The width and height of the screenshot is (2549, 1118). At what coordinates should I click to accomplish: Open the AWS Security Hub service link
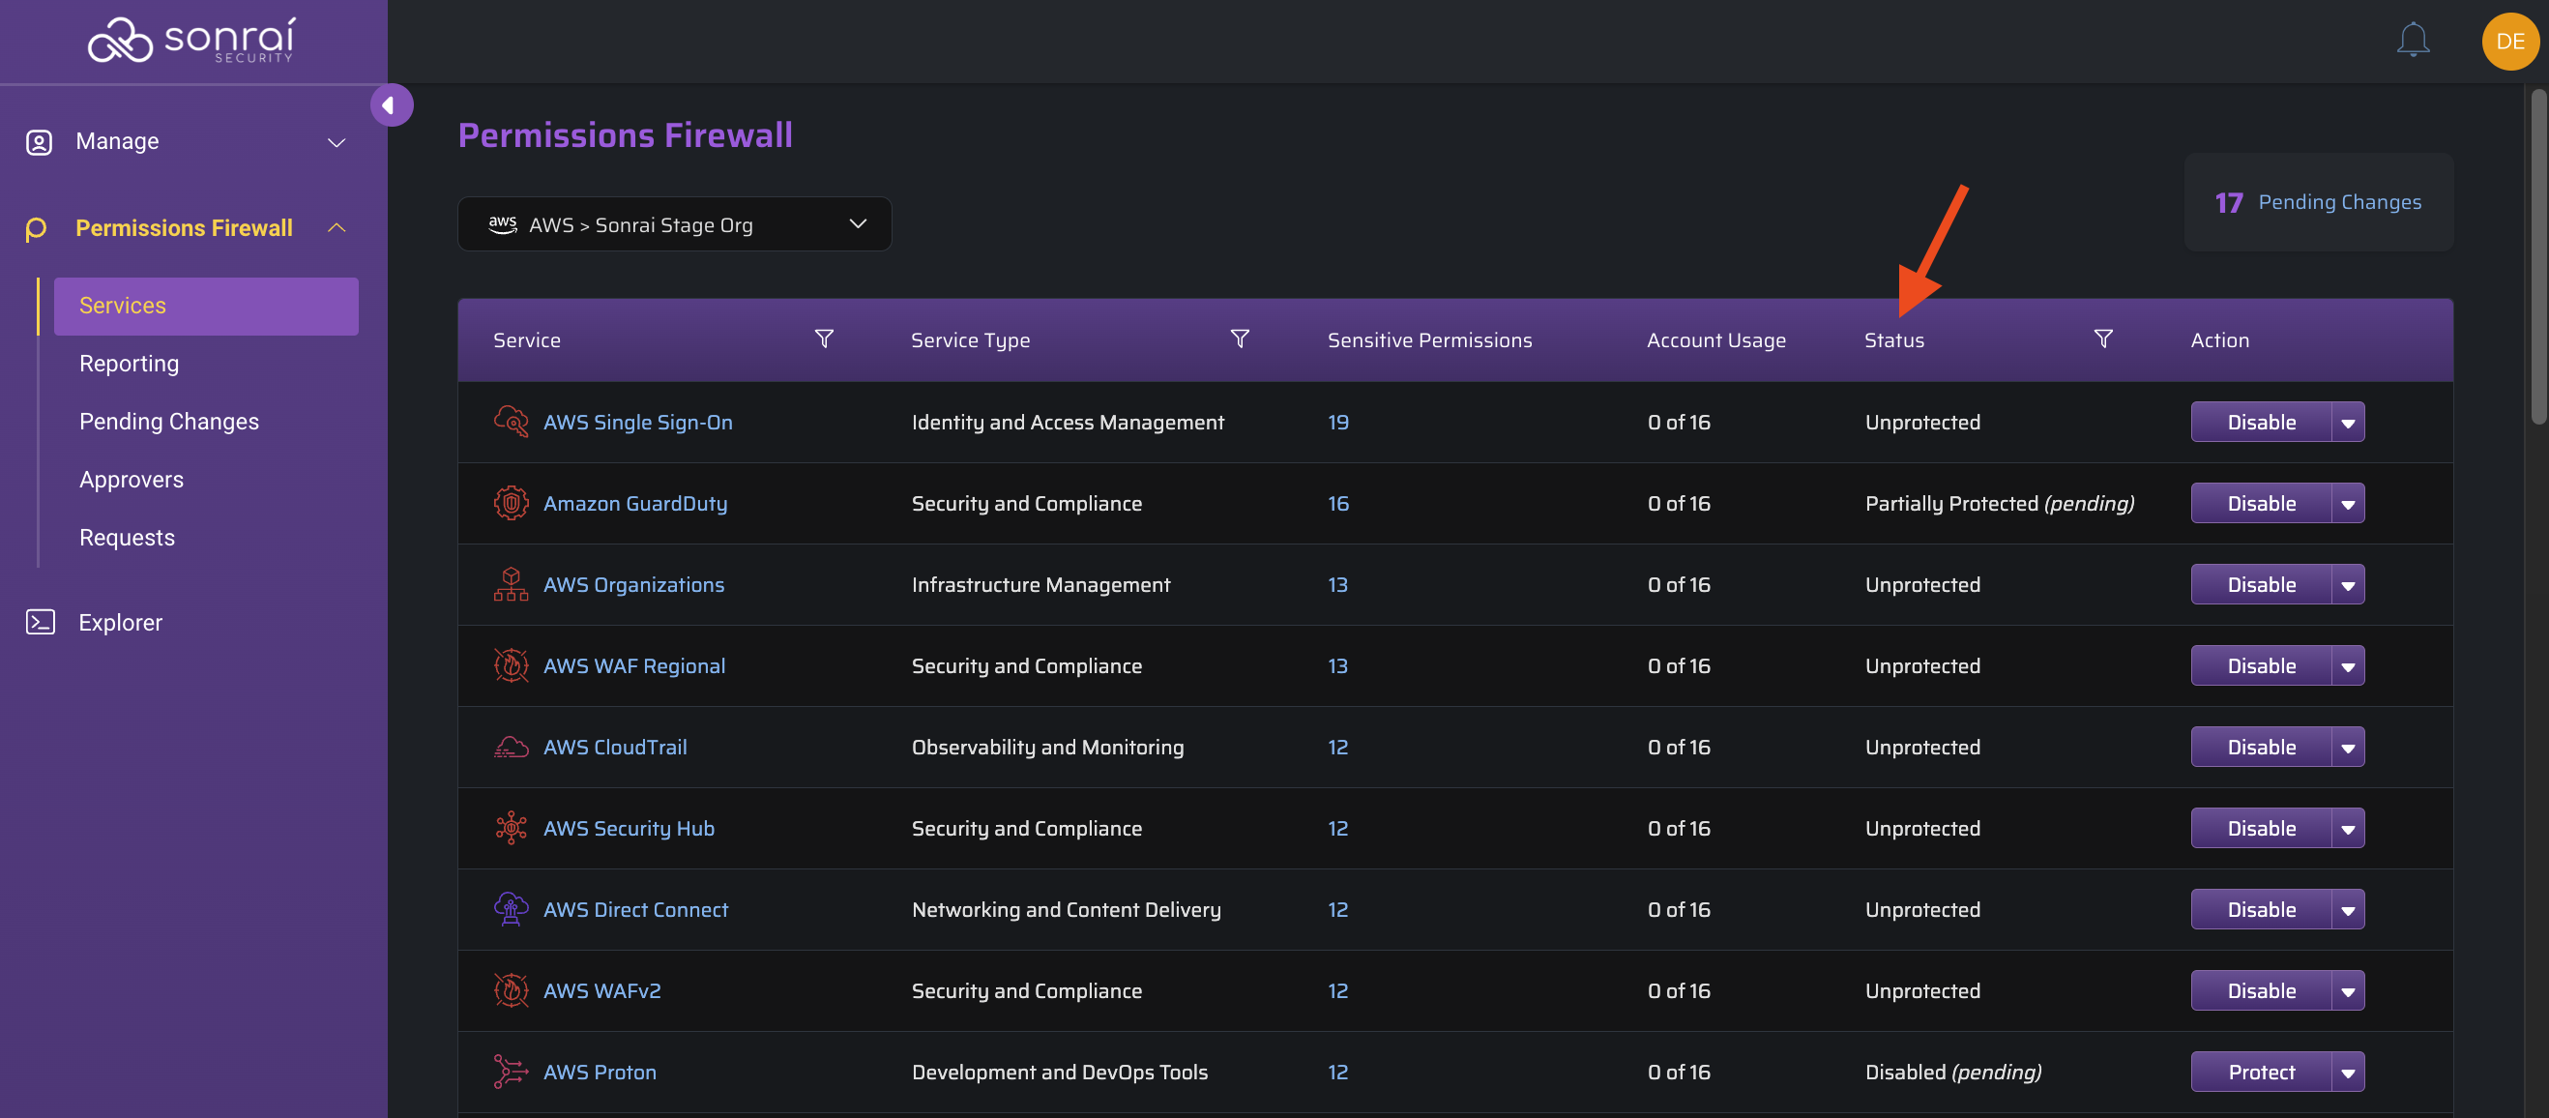(x=629, y=828)
